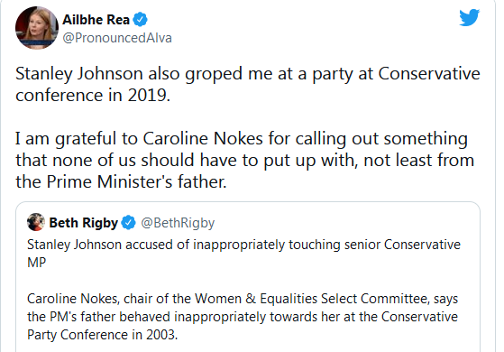Click 'the Prime Minister's father.' line
This screenshot has height=352, width=504.
point(121,181)
